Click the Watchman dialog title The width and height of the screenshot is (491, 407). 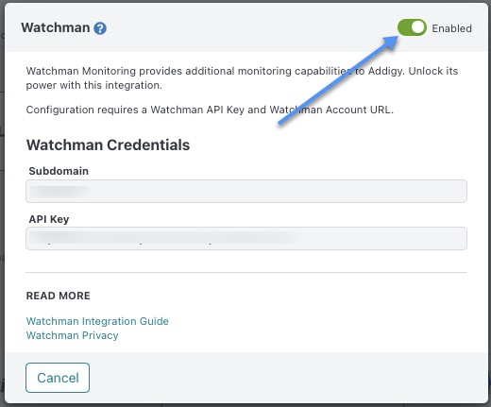coord(56,27)
